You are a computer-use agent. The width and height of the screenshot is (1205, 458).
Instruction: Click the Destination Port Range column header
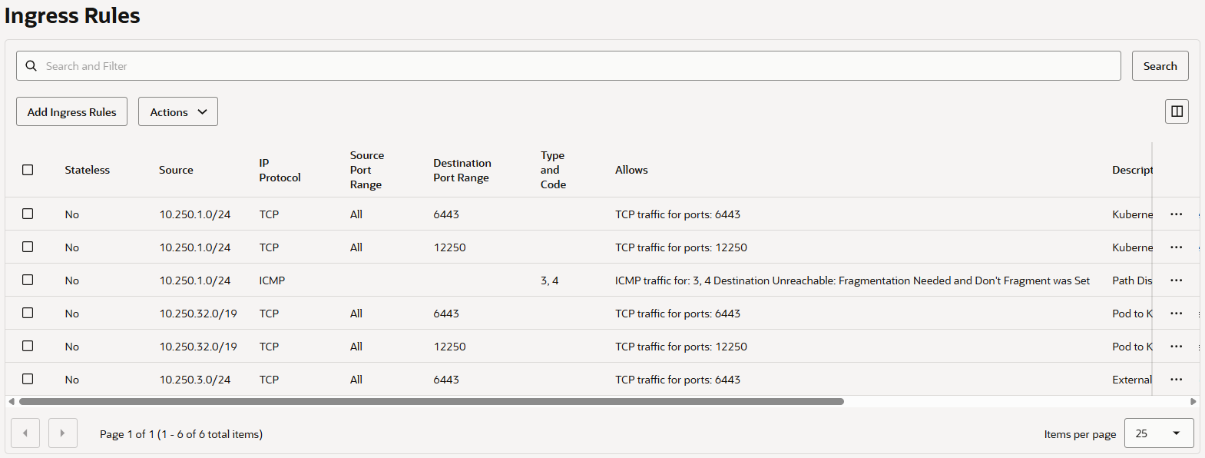462,170
